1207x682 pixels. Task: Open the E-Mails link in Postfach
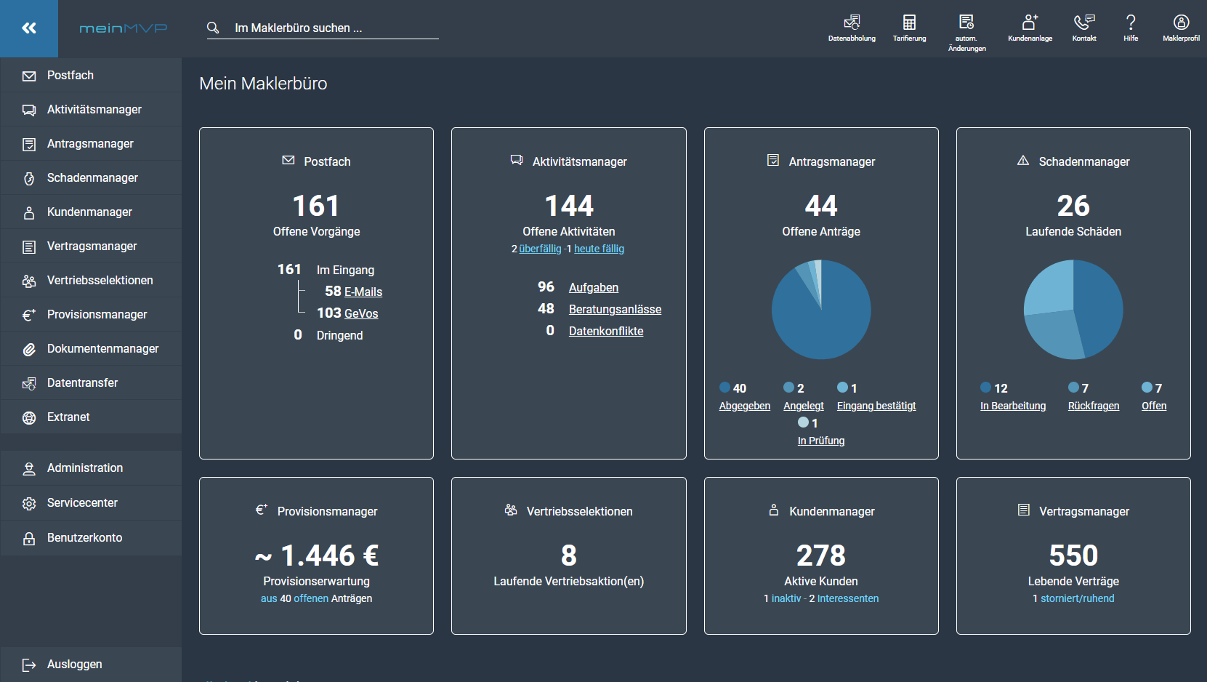pyautogui.click(x=363, y=292)
